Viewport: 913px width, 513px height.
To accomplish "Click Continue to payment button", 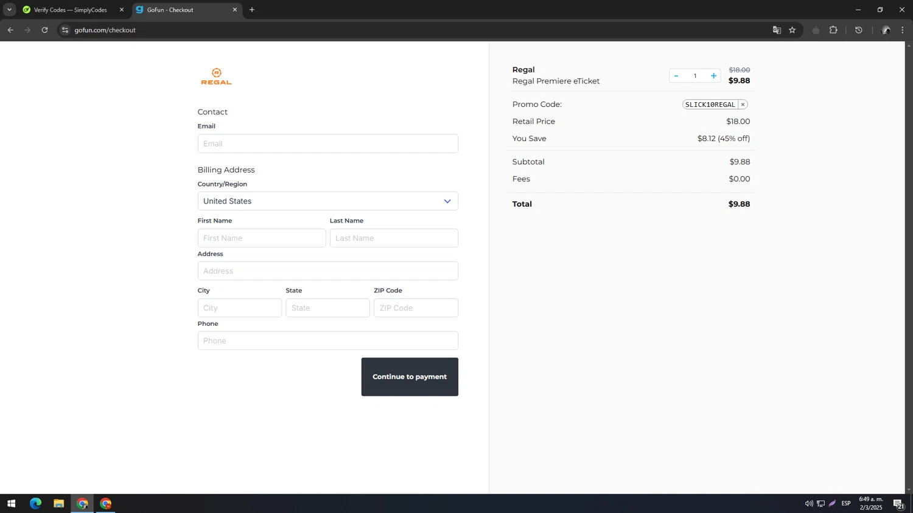I will point(410,377).
